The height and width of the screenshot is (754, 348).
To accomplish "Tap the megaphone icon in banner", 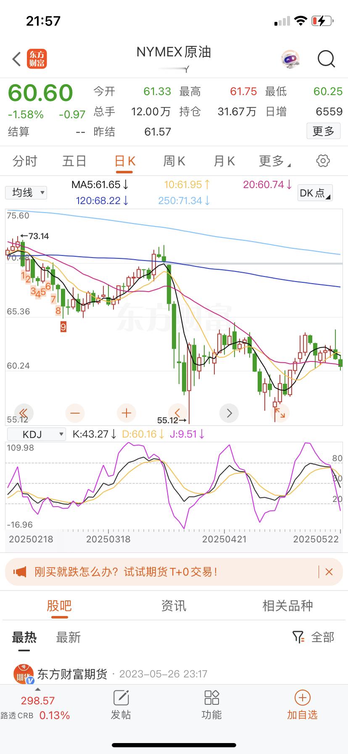I will (20, 571).
